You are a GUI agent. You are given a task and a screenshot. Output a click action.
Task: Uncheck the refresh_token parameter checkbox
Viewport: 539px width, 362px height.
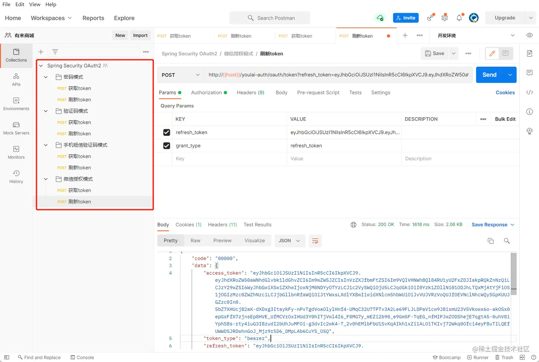click(x=166, y=132)
